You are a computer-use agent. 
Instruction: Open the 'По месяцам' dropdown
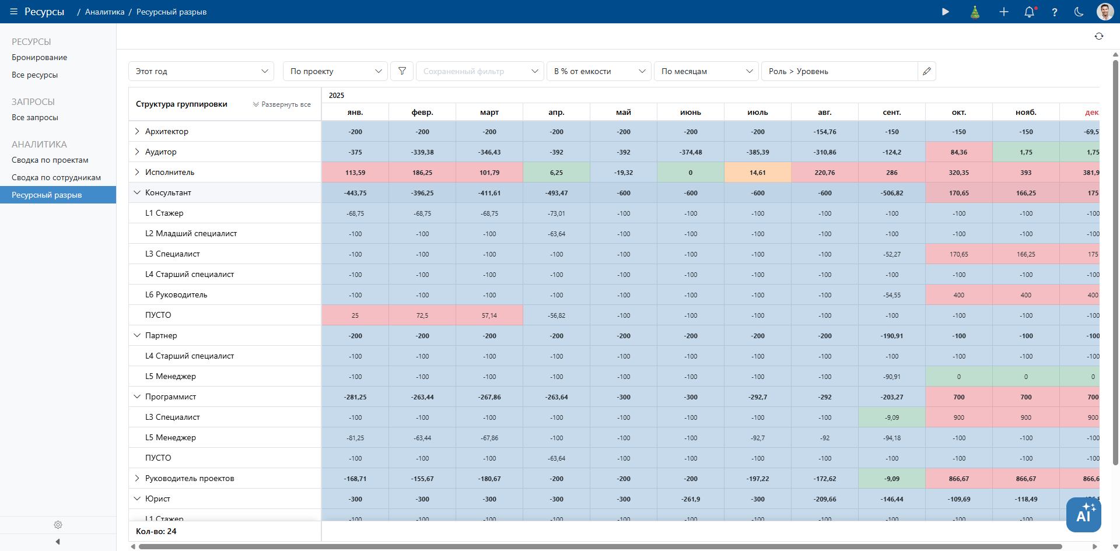tap(706, 71)
